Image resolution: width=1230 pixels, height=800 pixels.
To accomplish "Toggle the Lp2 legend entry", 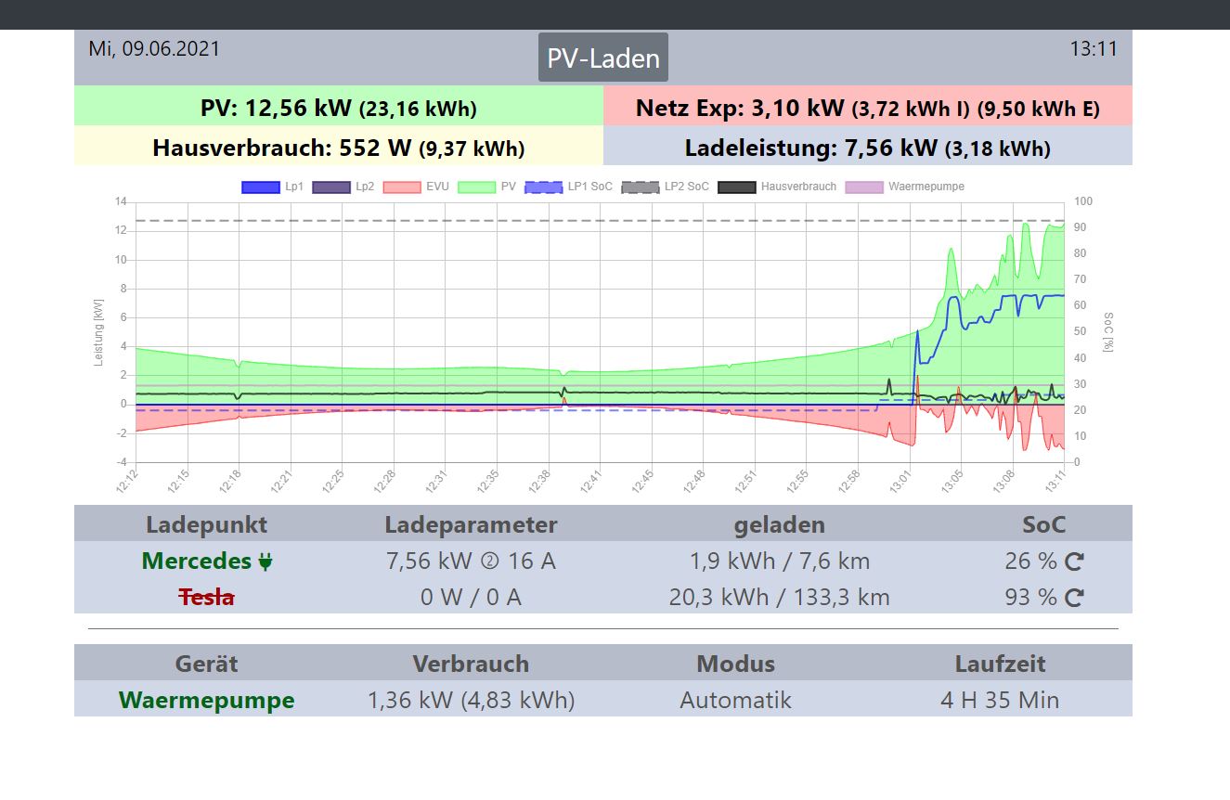I will (x=343, y=187).
